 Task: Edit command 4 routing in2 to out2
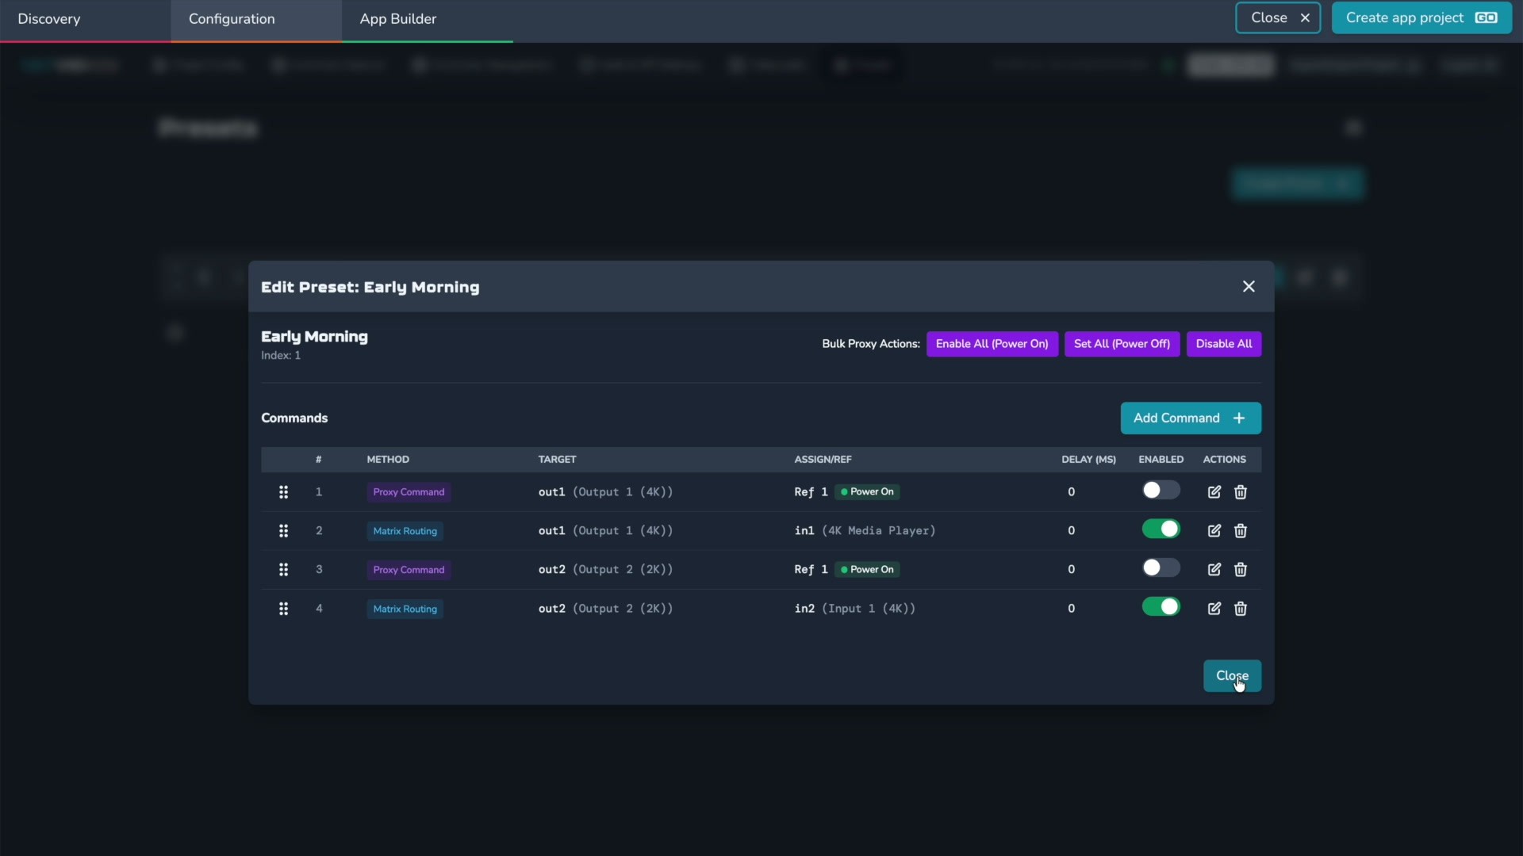click(x=1214, y=609)
